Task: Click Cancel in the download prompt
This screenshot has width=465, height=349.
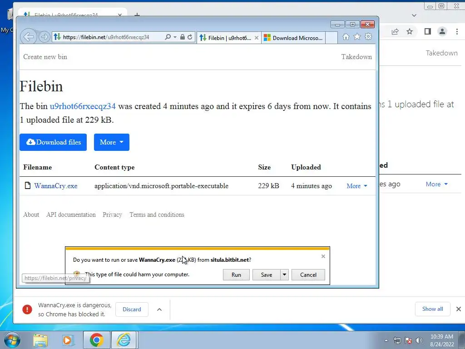Action: [x=308, y=275]
